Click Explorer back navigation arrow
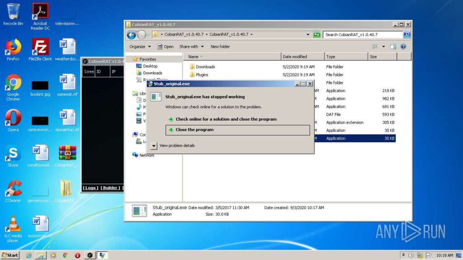463x260 pixels. point(132,35)
